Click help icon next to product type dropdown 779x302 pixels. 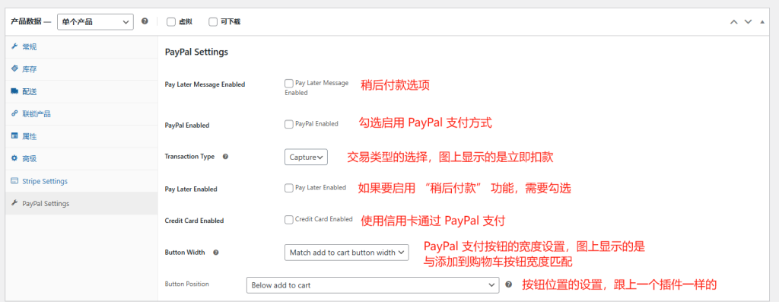(x=145, y=21)
